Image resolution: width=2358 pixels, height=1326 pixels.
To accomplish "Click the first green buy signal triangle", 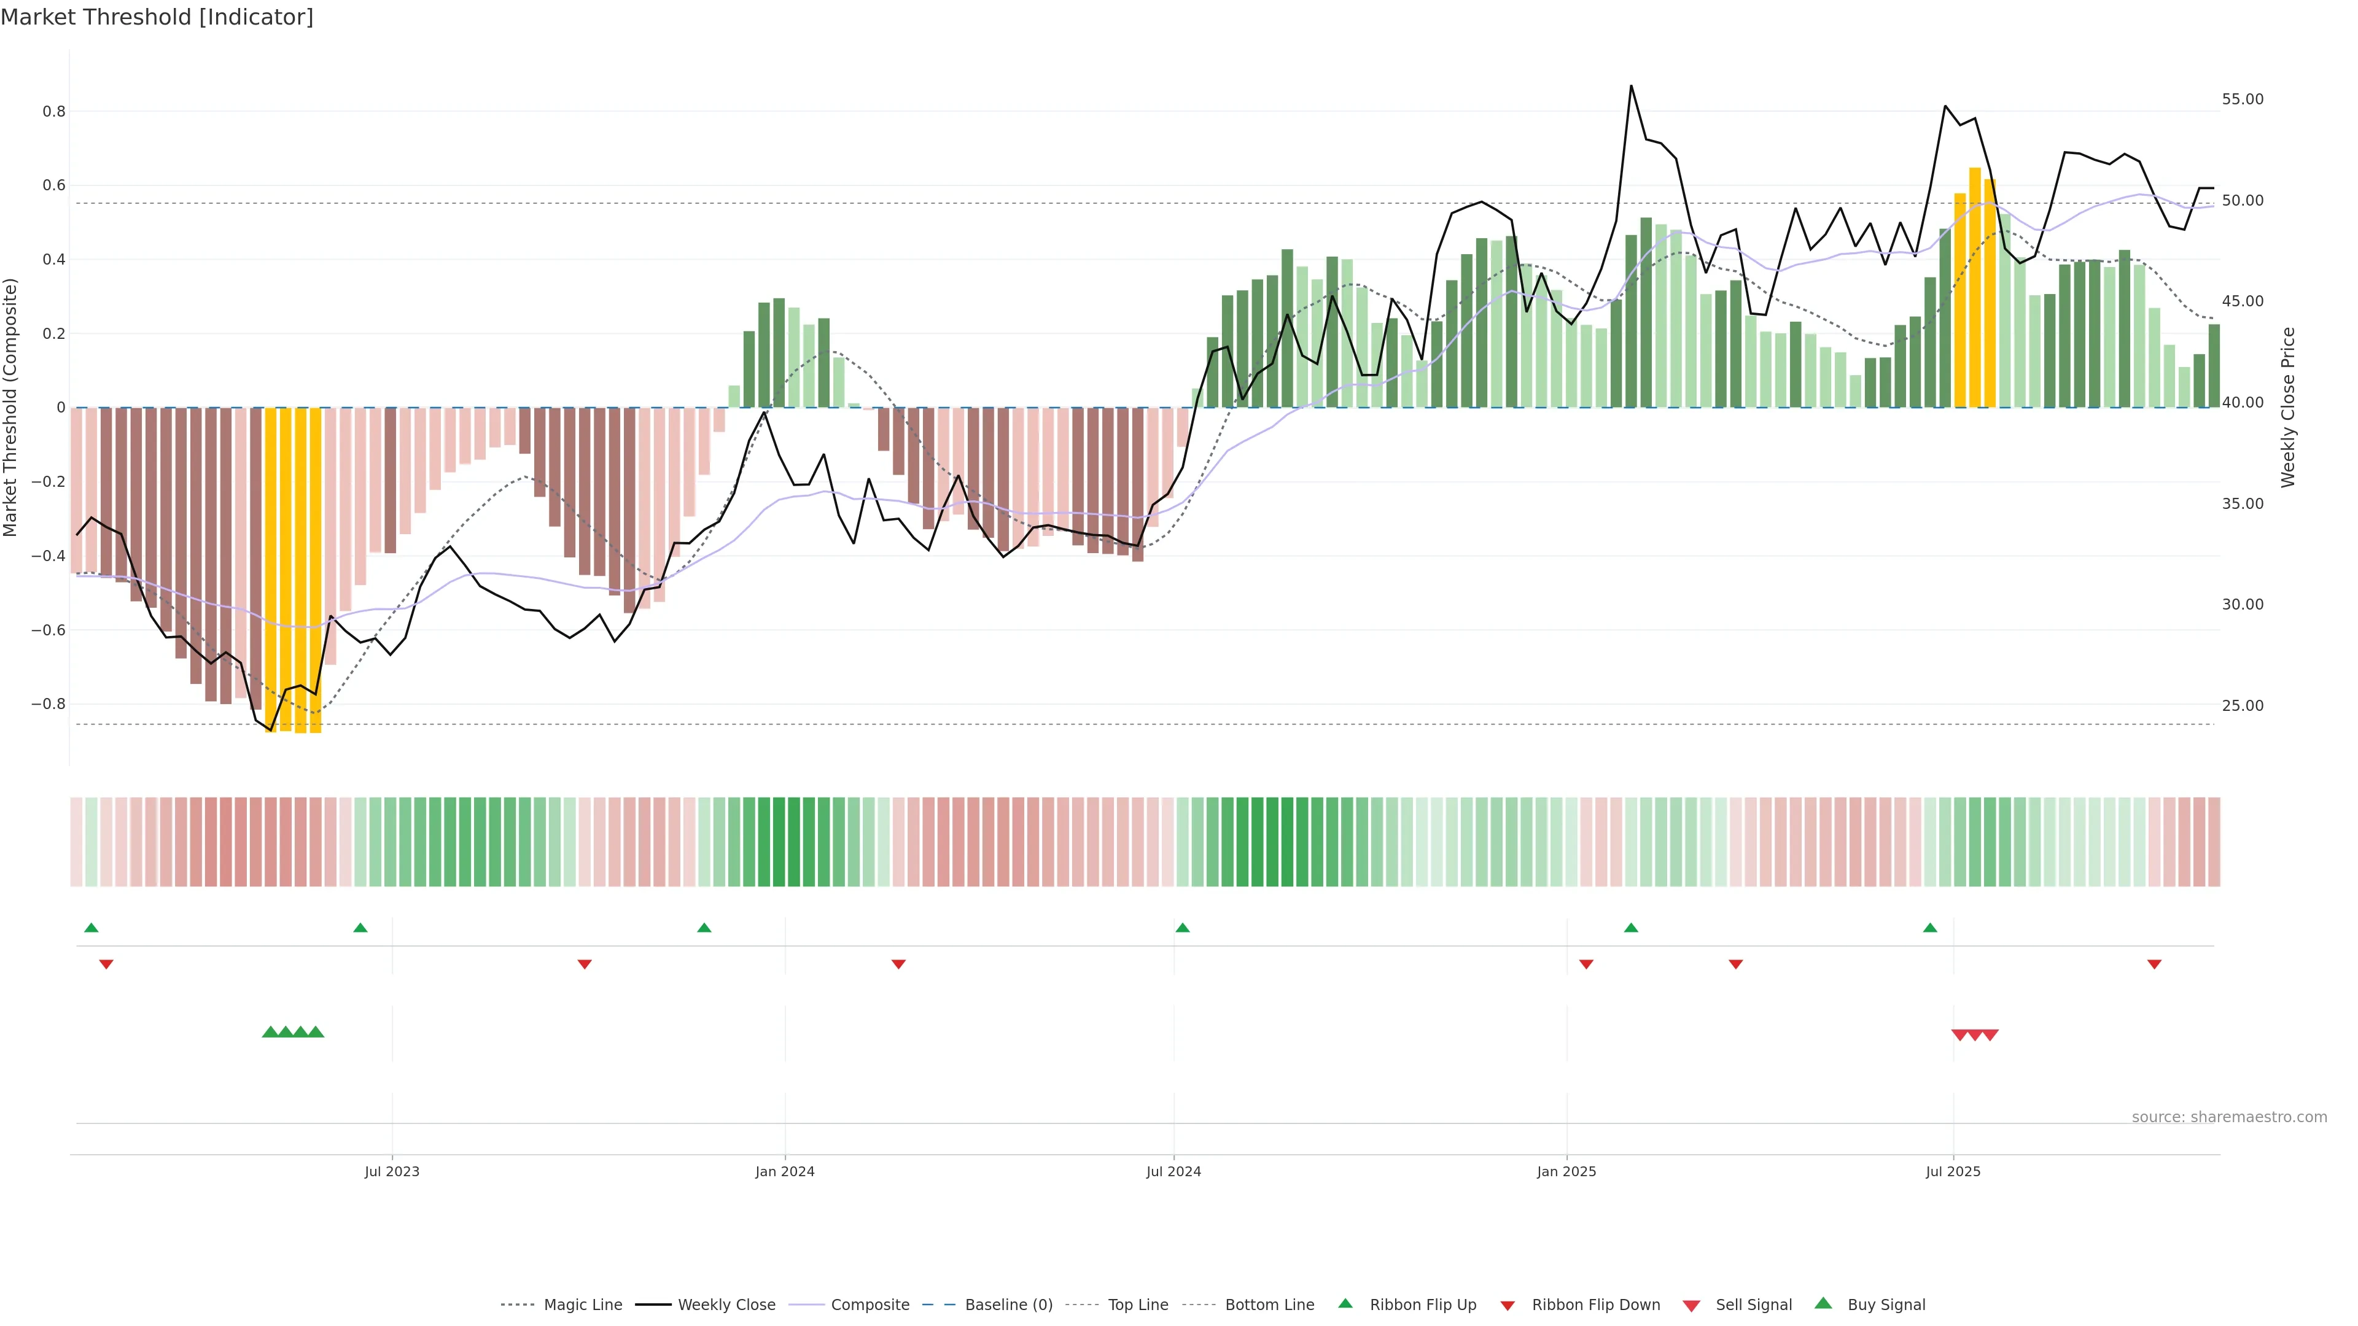I will 270,1032.
